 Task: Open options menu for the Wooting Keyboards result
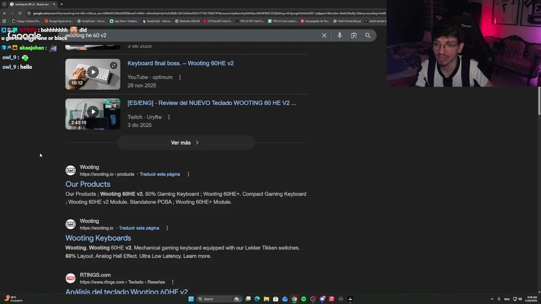pyautogui.click(x=167, y=228)
